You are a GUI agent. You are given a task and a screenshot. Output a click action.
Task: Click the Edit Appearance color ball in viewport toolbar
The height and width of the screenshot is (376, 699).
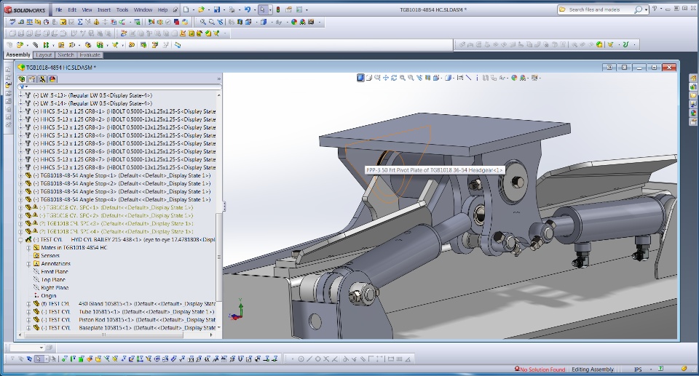click(514, 78)
